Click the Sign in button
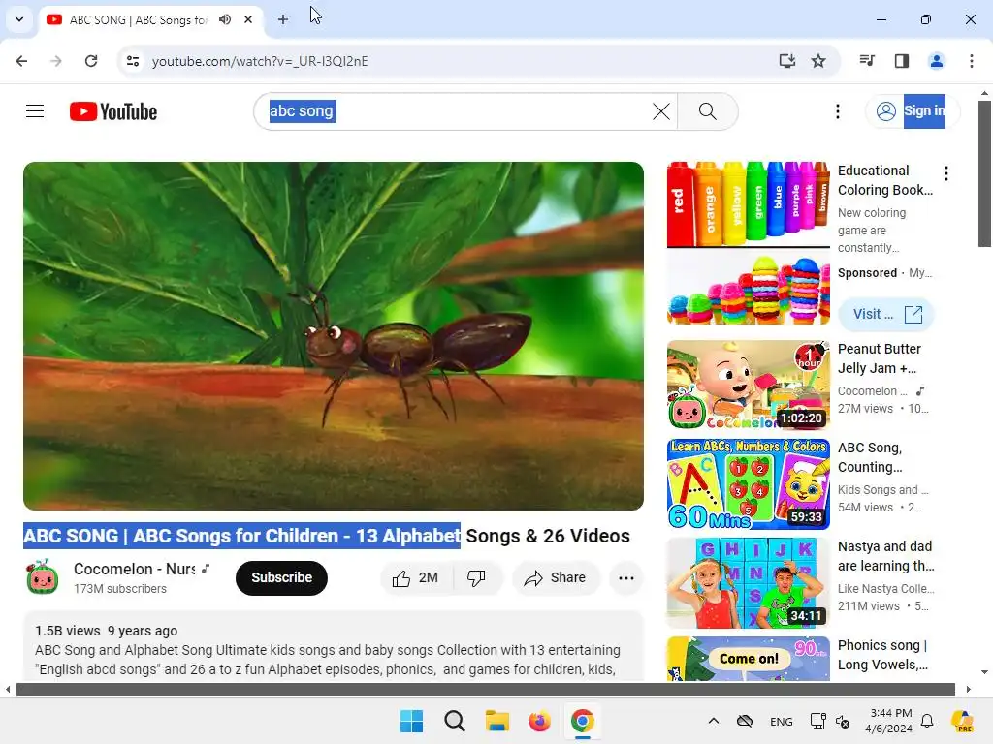This screenshot has width=993, height=744. 912,111
